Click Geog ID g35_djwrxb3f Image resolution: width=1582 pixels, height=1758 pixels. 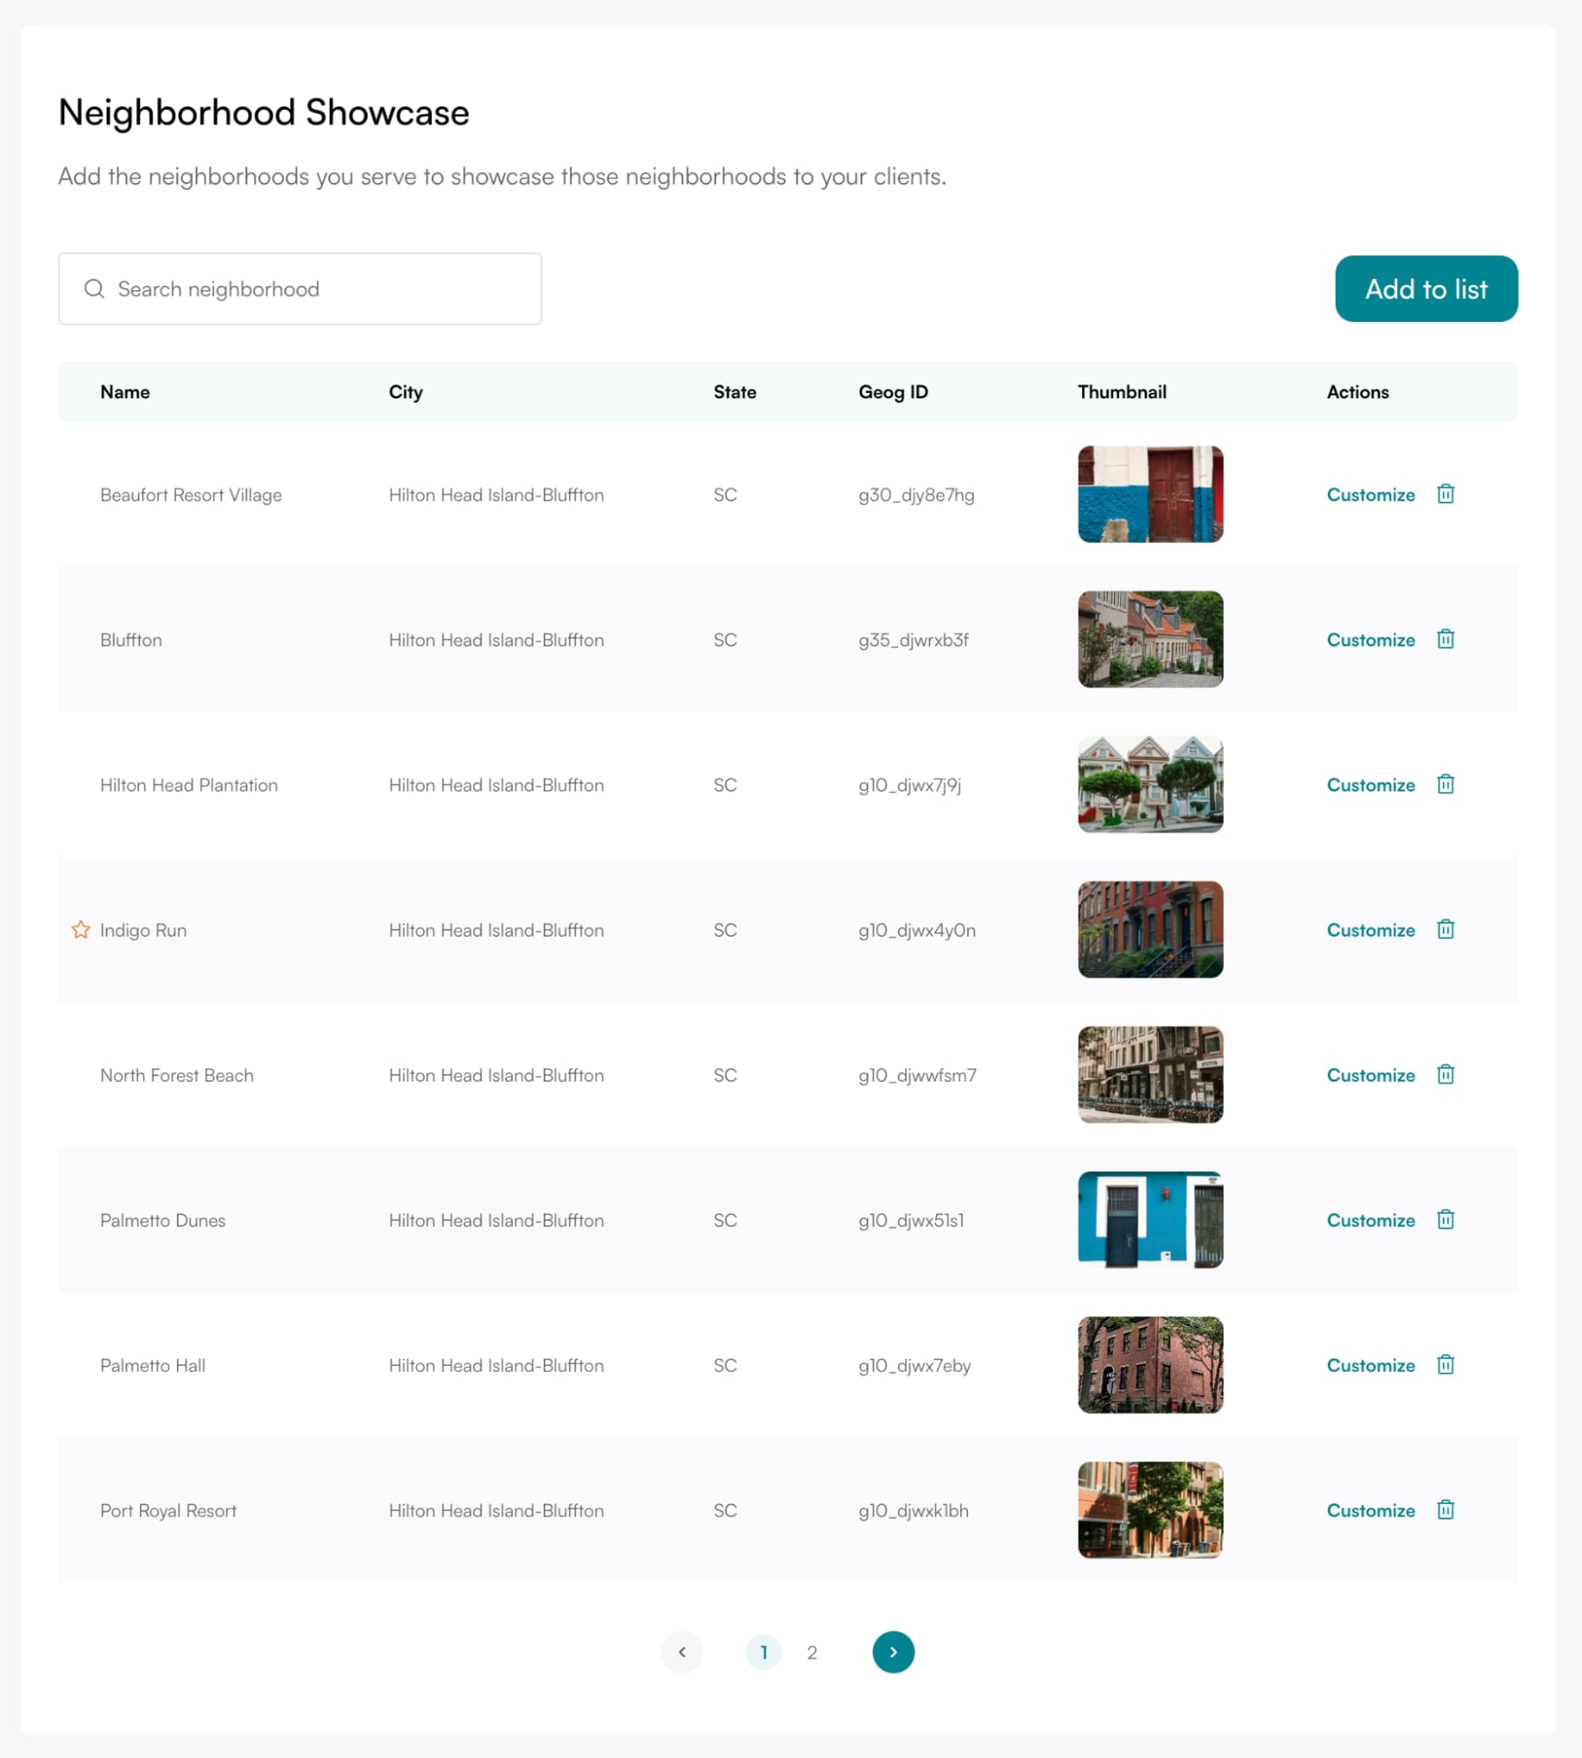click(x=913, y=640)
